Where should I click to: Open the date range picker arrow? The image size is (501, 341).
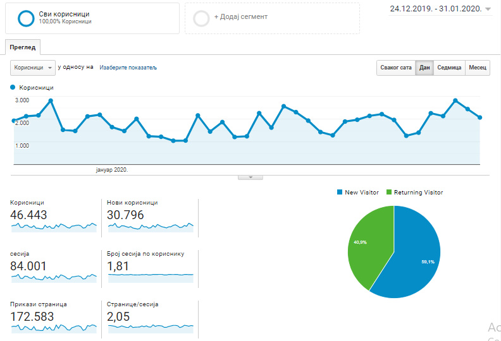point(488,9)
